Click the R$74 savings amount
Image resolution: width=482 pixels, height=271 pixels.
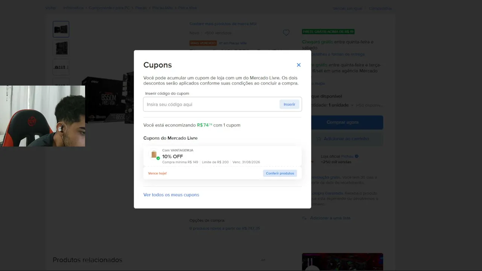click(204, 125)
